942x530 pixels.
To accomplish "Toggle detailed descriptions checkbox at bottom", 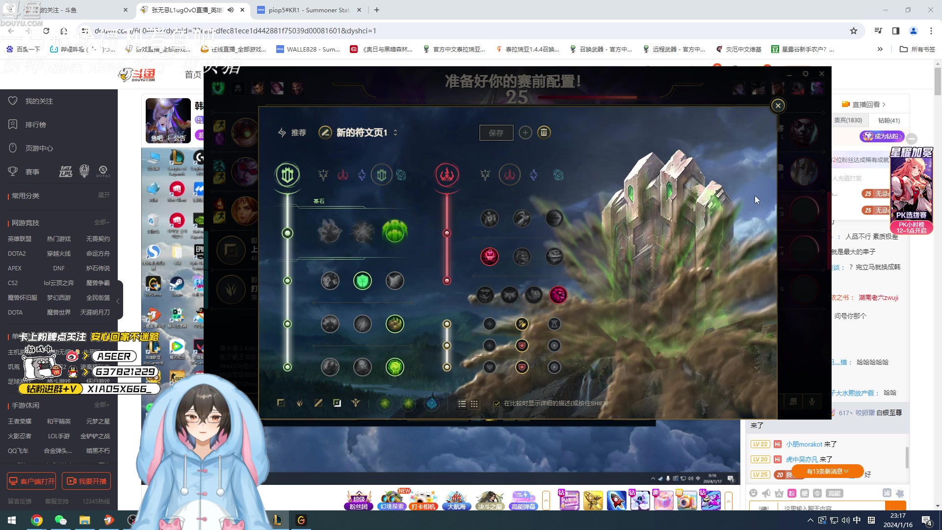I will tap(497, 403).
